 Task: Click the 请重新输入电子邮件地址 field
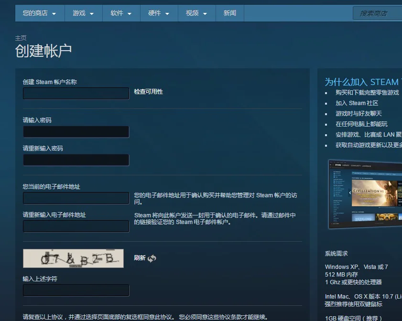click(x=76, y=226)
